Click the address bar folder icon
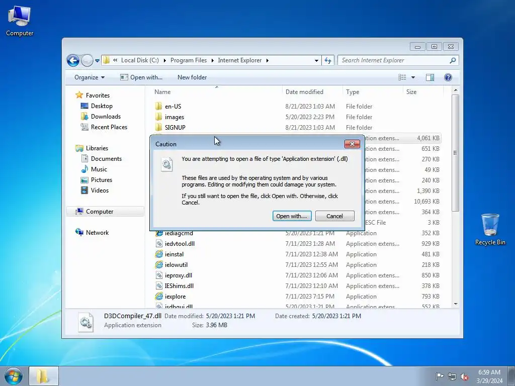Image resolution: width=515 pixels, height=386 pixels. [107, 60]
